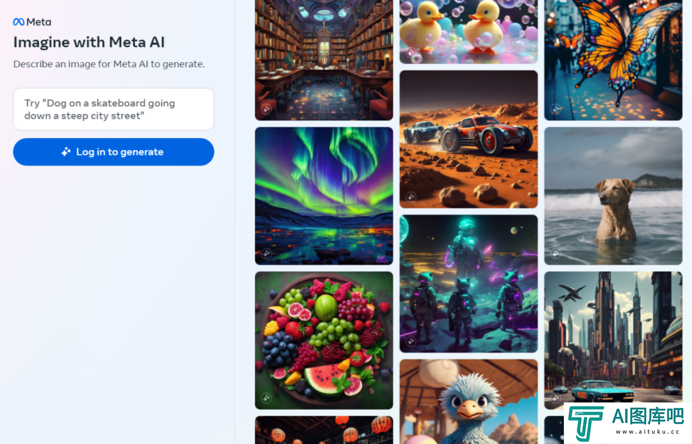This screenshot has height=444, width=692.
Task: Open the neon astronaut cats thumbnail
Action: tap(468, 283)
